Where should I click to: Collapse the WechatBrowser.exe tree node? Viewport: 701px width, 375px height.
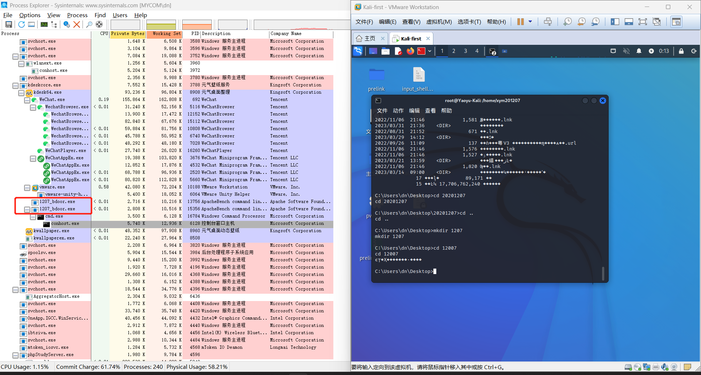33,107
